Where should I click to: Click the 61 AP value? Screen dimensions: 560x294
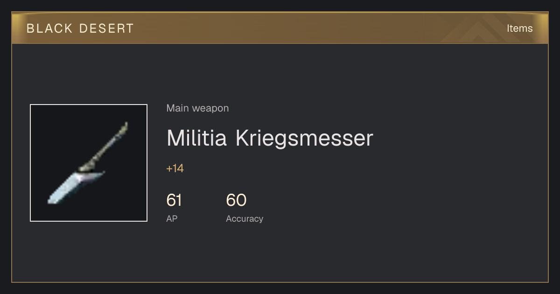[174, 200]
